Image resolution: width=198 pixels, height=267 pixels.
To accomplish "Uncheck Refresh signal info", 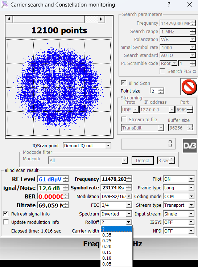I will [6, 214].
